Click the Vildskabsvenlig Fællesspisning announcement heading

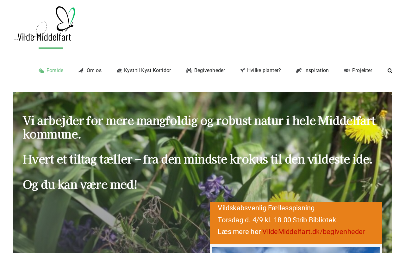[266, 208]
